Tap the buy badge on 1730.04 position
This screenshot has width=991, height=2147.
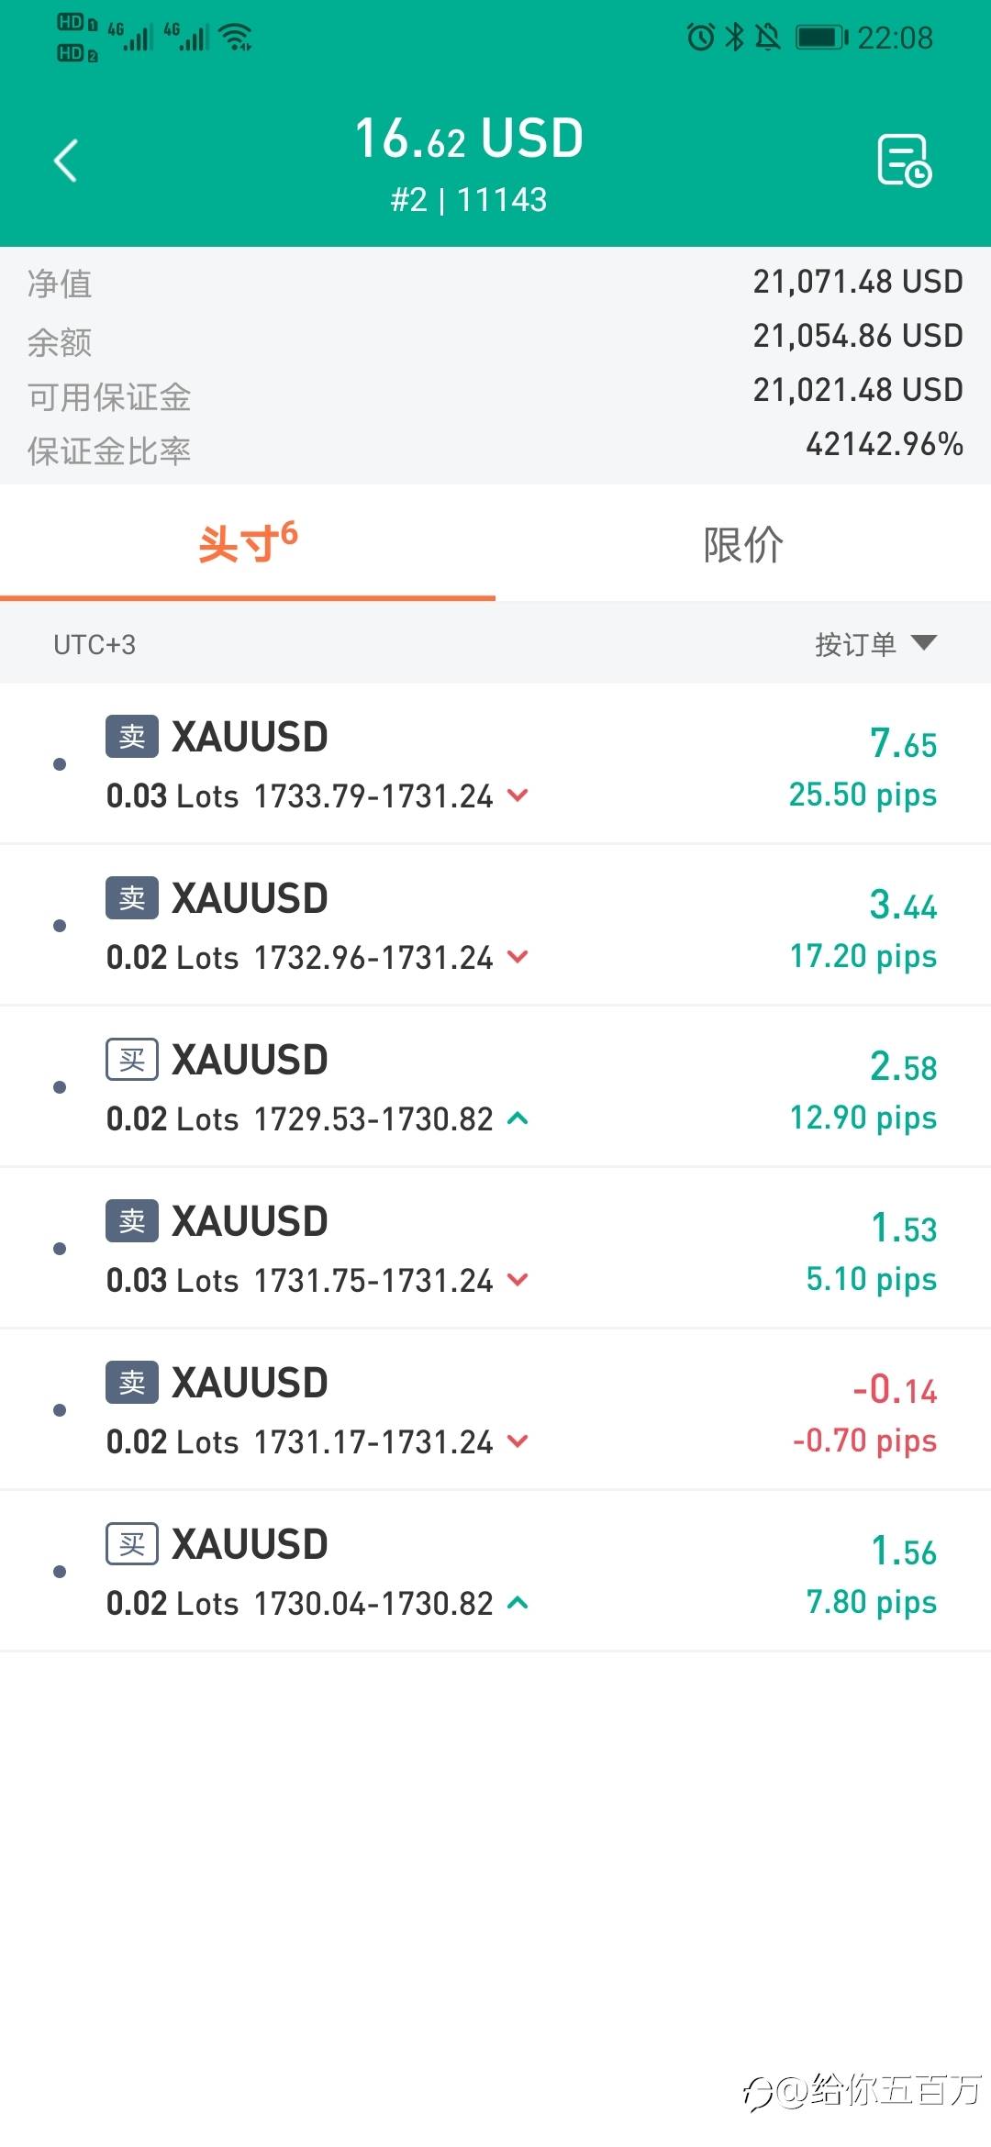click(132, 1544)
